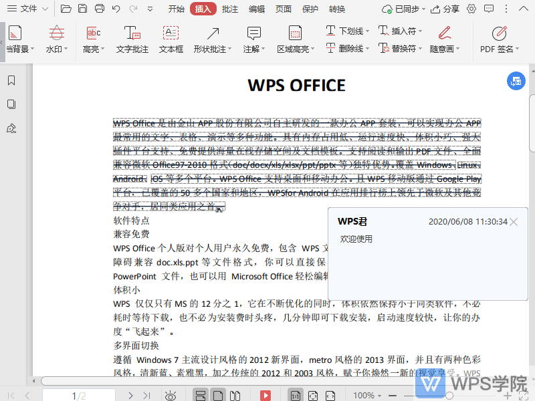535x401 pixels.
Task: Click the 软件特点 heading line
Action: coord(131,221)
